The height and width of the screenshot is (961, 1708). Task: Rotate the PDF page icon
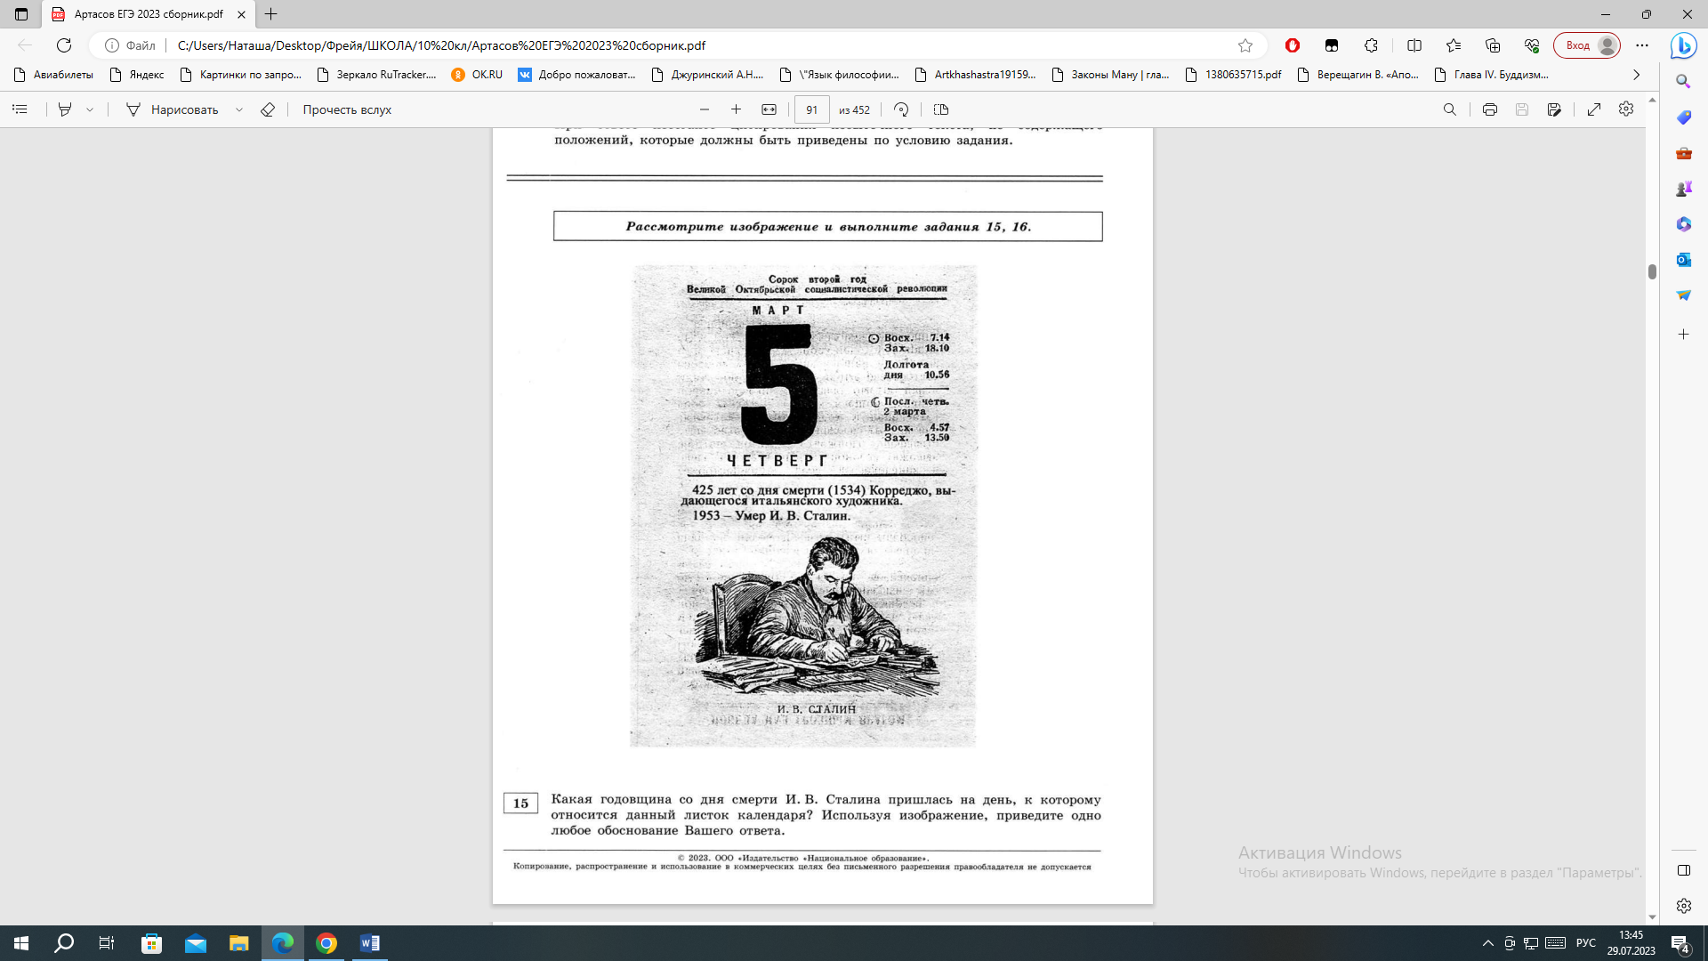[901, 109]
